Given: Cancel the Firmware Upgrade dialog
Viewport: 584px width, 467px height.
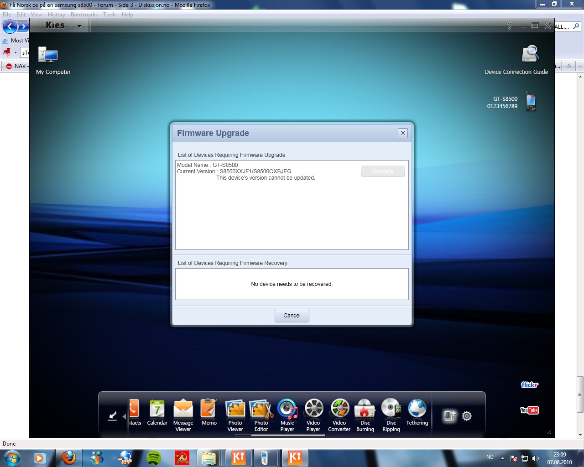Looking at the screenshot, I should click(x=292, y=316).
